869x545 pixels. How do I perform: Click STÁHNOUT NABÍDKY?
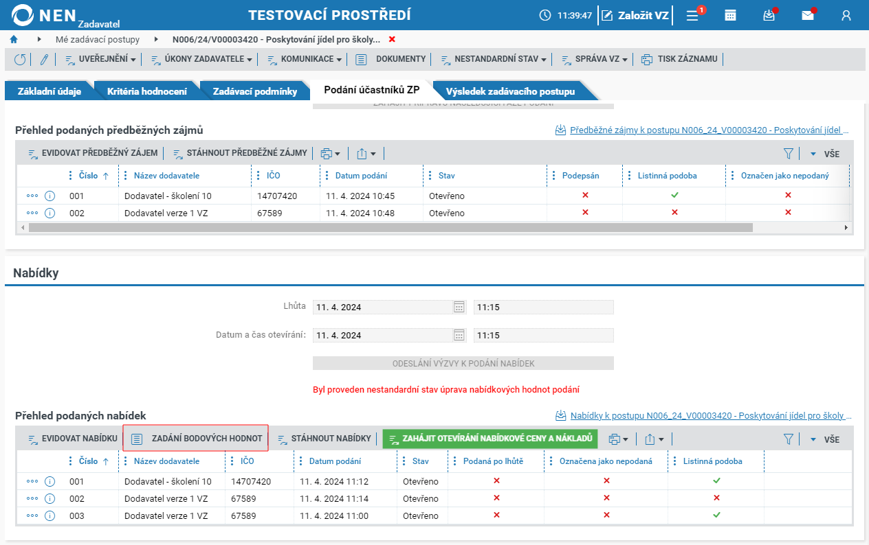[324, 439]
